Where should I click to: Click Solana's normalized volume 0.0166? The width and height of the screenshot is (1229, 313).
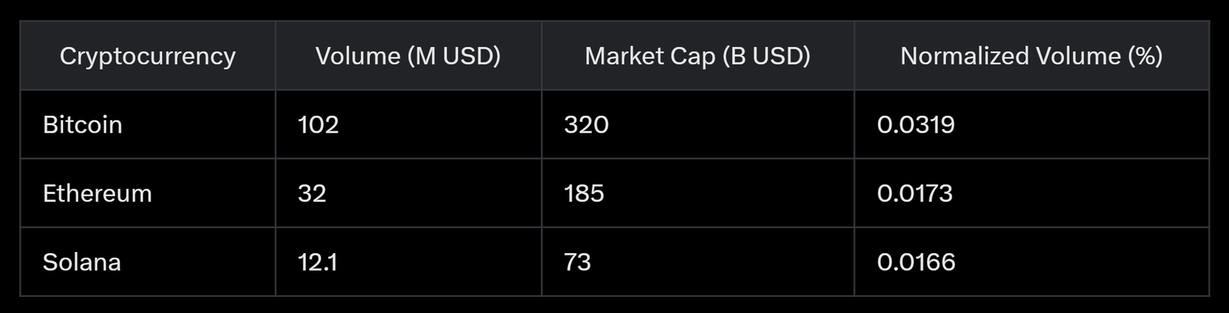coord(916,262)
